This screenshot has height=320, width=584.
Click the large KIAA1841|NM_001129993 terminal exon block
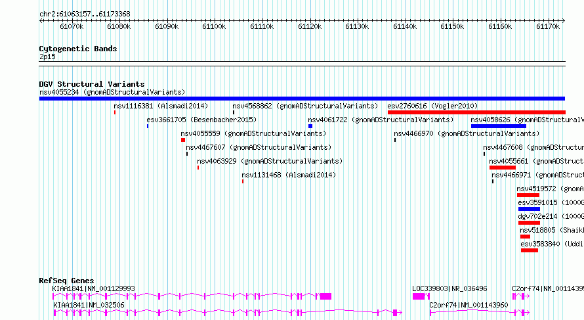point(325,296)
